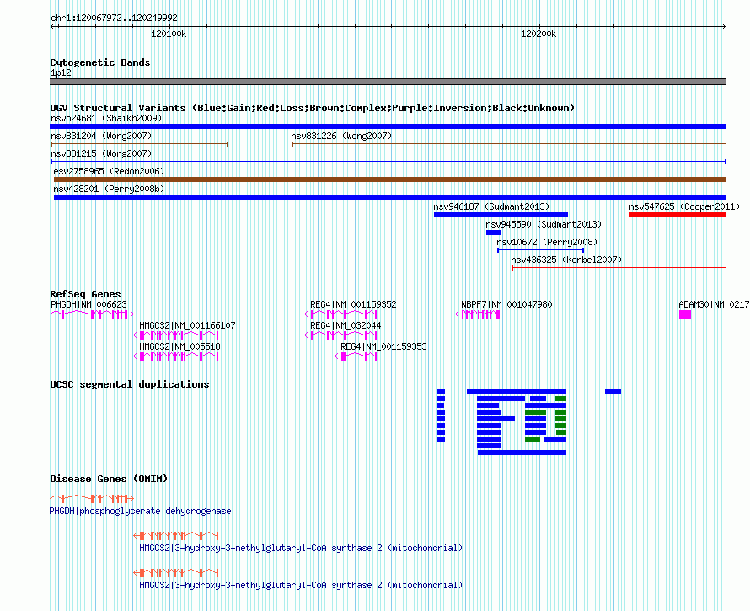750x611 pixels.
Task: Click the PHGDH phosphoglycerate dehydrogenase OMIM link
Action: tap(140, 511)
